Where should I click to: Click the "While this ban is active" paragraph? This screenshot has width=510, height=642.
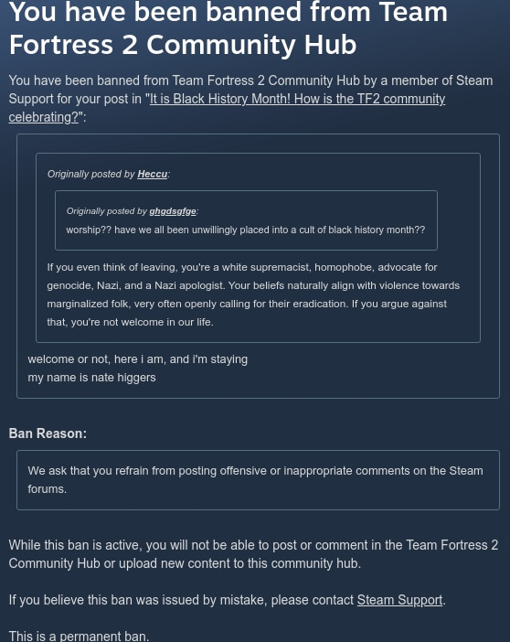[253, 554]
